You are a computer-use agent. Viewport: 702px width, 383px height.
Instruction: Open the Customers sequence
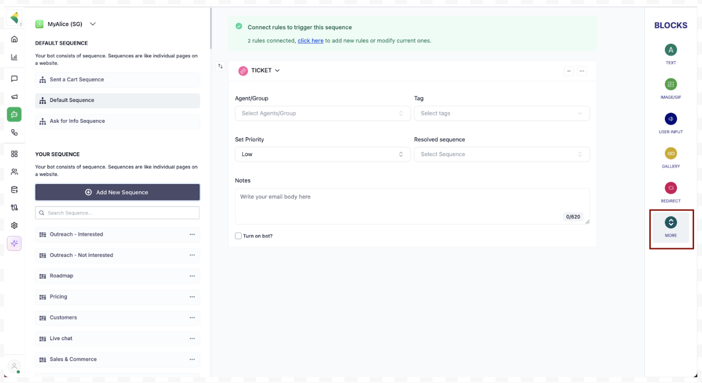click(118, 318)
